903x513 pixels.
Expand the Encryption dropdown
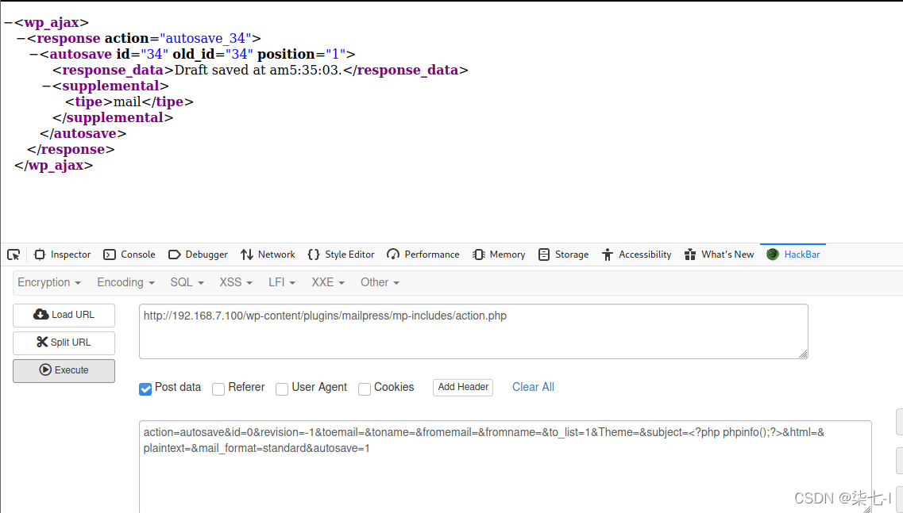[49, 282]
